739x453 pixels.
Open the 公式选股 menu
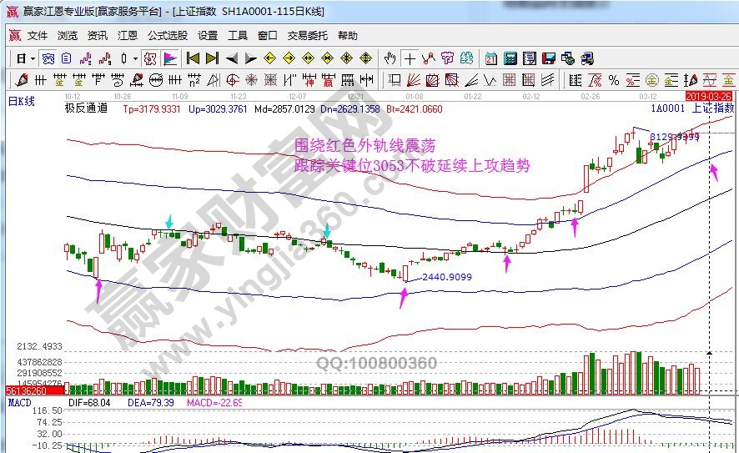point(168,36)
